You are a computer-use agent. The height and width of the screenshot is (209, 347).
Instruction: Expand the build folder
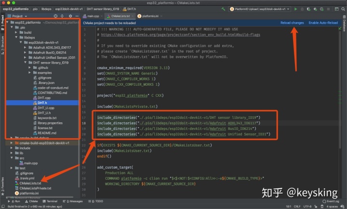point(16,33)
